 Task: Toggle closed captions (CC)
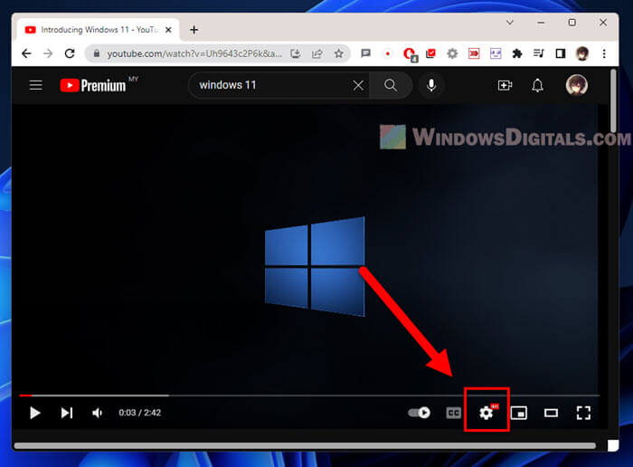point(454,413)
